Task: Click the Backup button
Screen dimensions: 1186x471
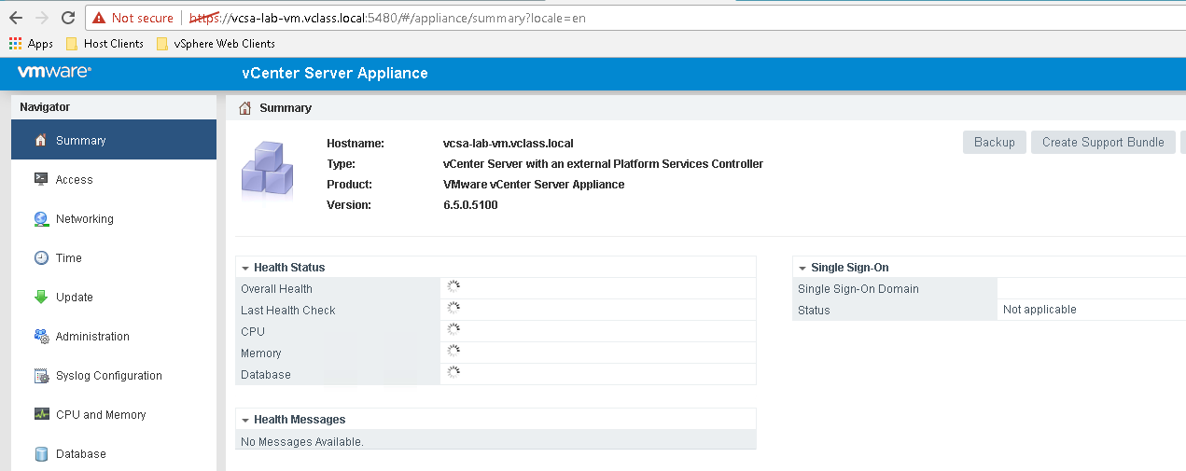Action: click(994, 142)
